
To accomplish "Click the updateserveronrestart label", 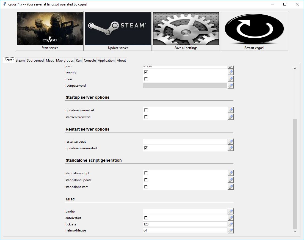I will [81, 148].
